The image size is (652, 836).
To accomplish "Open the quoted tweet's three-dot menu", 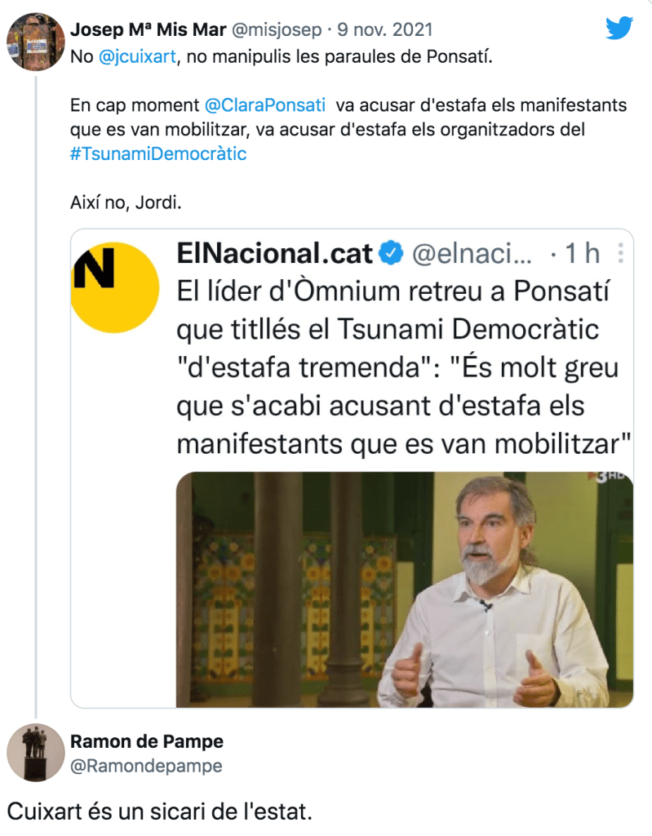I will tap(621, 253).
